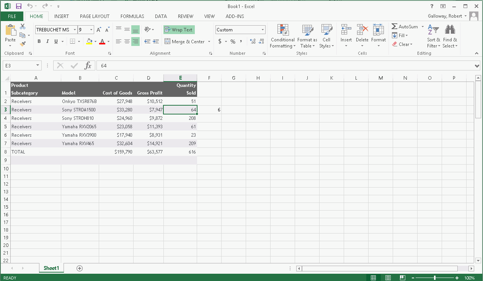Open Ribbon Display Options
Screen dimensions: 483x281
[x=443, y=6]
